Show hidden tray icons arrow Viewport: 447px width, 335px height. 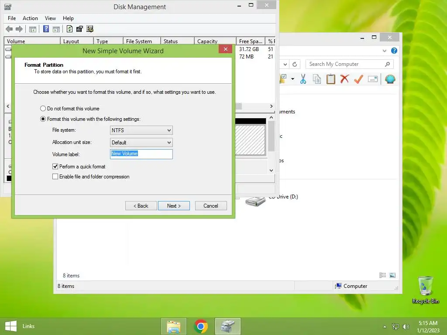click(x=385, y=326)
